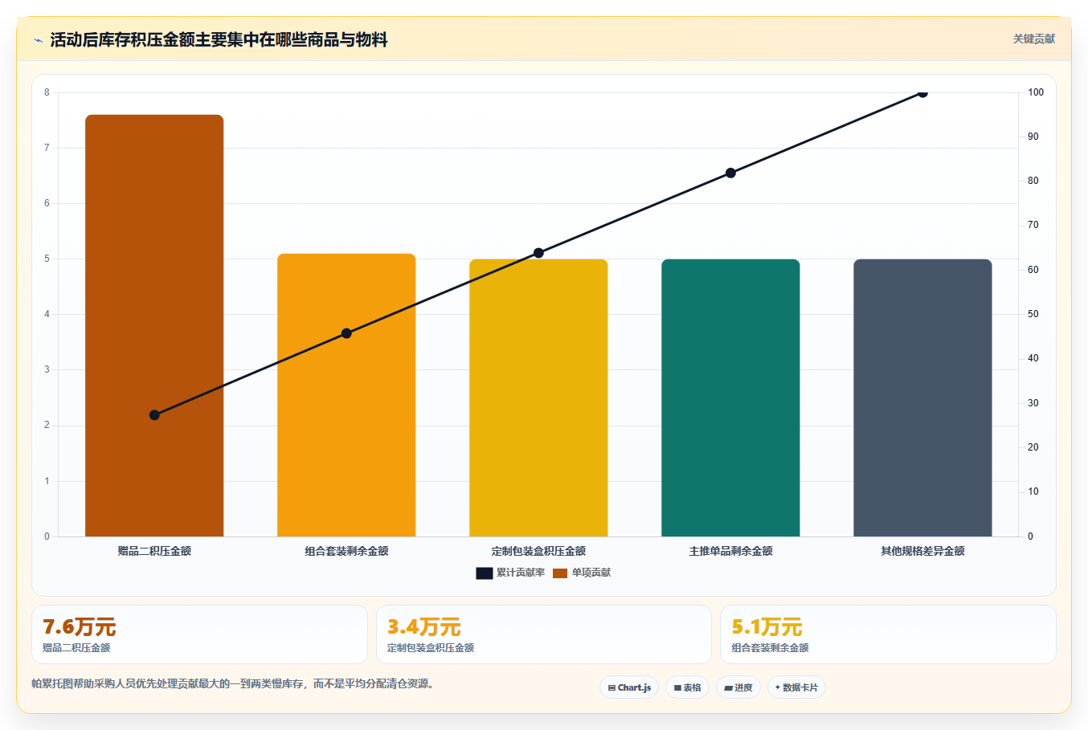1088x730 pixels.
Task: Open the 7.6万元 赠品二积压金额 card
Action: pos(199,634)
